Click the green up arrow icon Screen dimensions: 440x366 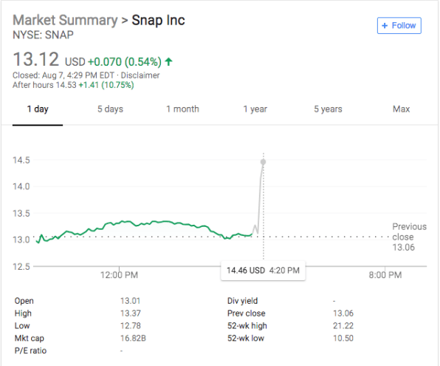click(x=168, y=61)
